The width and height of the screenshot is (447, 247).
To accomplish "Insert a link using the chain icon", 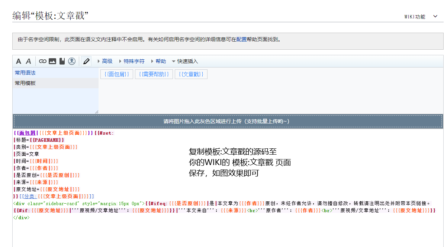I will (43, 62).
